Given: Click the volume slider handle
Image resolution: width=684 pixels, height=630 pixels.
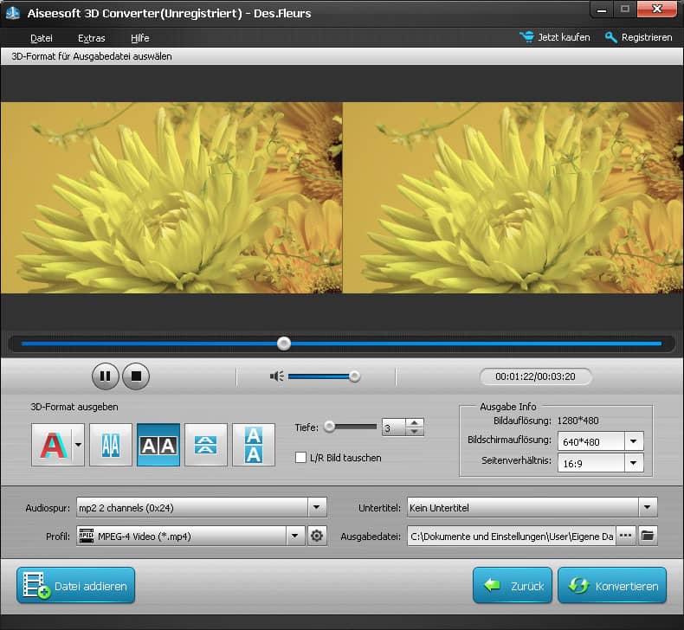Looking at the screenshot, I should tap(355, 376).
